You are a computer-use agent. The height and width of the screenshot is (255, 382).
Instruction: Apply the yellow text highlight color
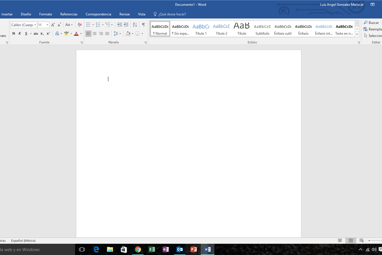(x=66, y=34)
